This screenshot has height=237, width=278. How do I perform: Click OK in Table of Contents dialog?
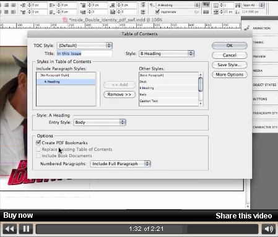230,46
